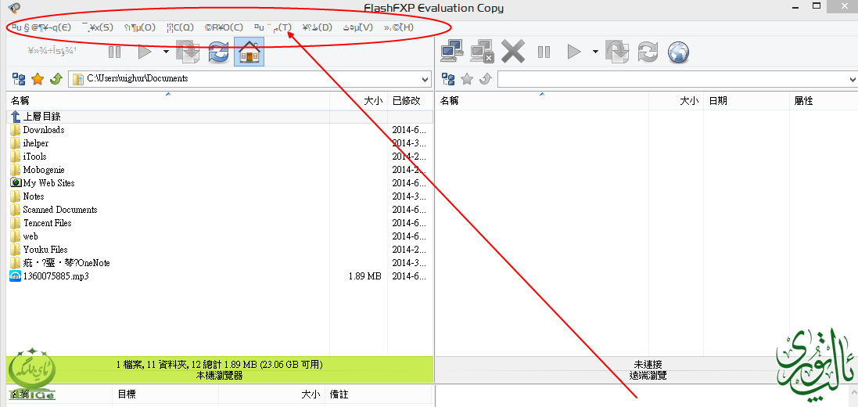Click the 1.89 MB size cell
This screenshot has width=858, height=407.
coord(364,276)
